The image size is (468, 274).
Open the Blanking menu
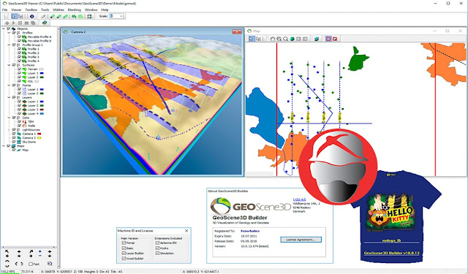tap(75, 9)
